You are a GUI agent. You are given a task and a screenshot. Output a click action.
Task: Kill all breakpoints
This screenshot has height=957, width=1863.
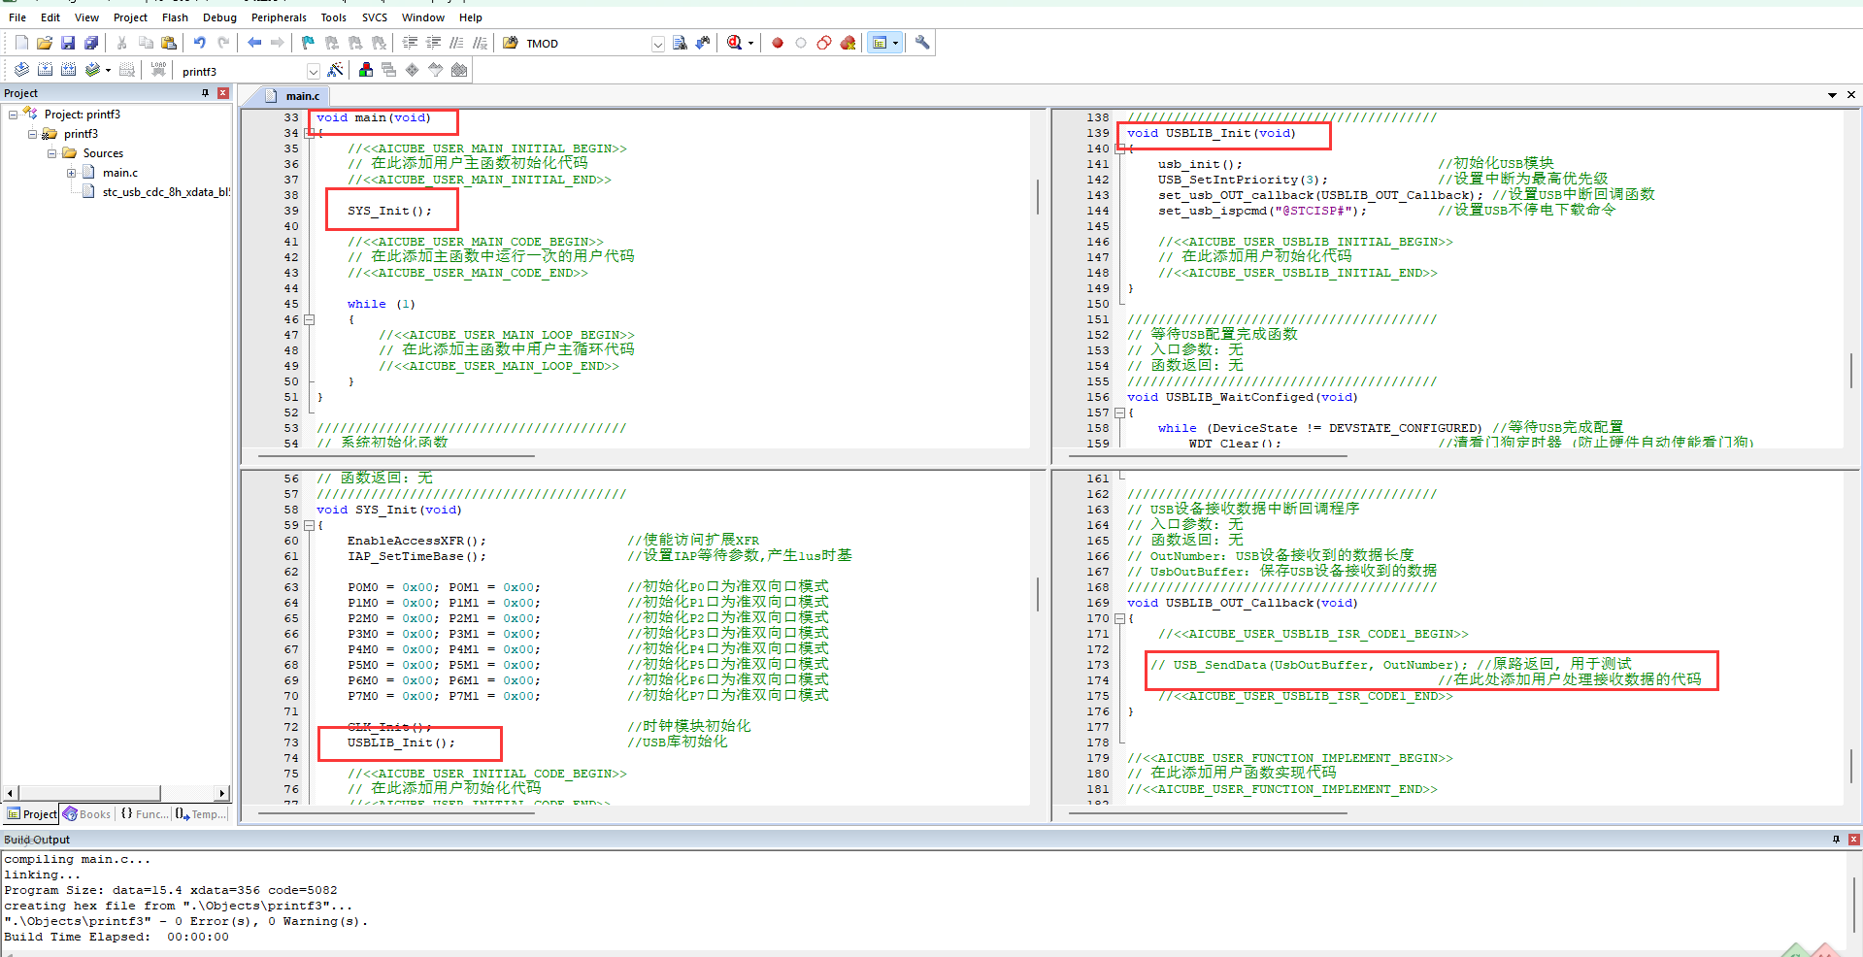[848, 43]
